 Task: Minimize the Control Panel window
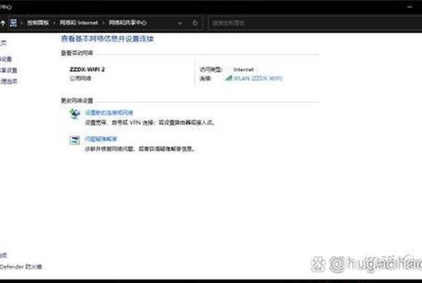pos(410,7)
